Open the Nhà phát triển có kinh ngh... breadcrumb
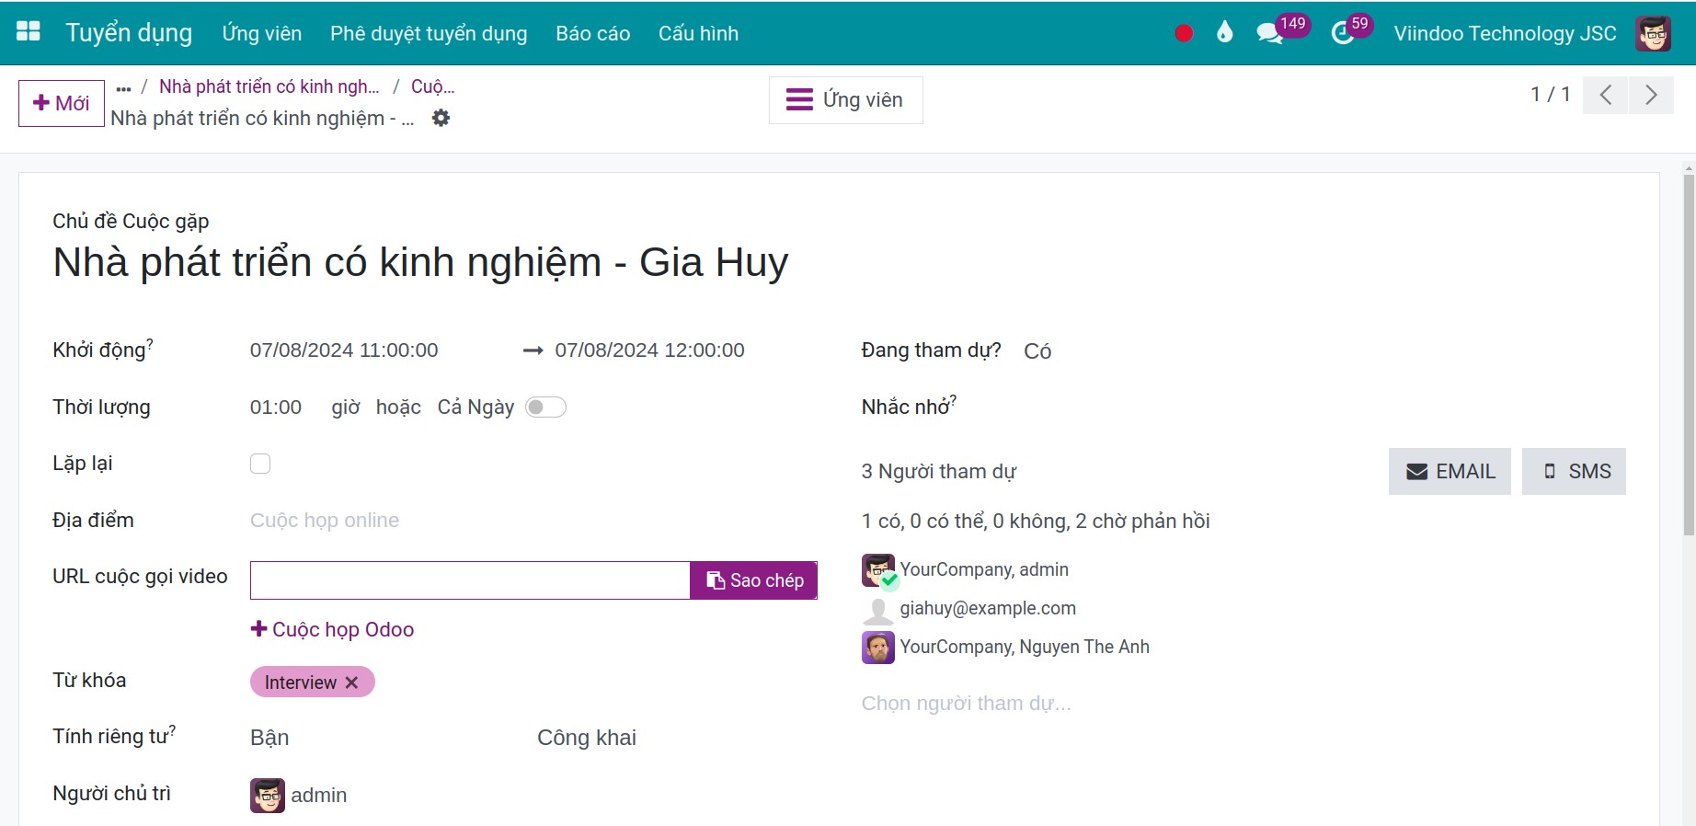Screen dimensions: 1696x826 tap(269, 86)
